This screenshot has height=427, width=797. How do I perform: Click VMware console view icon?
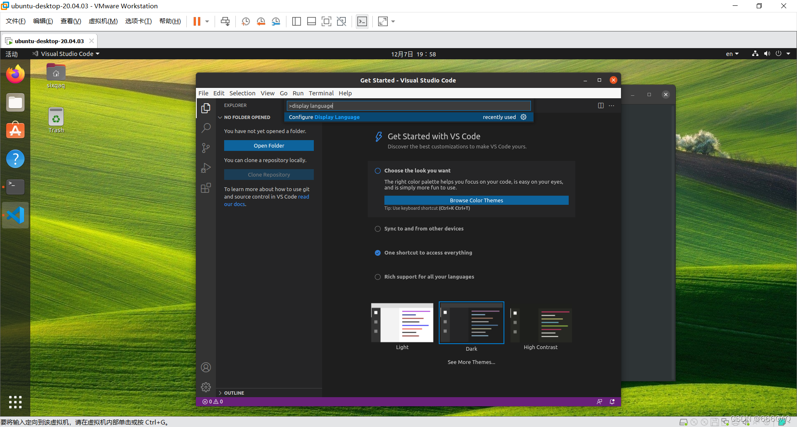click(x=362, y=21)
